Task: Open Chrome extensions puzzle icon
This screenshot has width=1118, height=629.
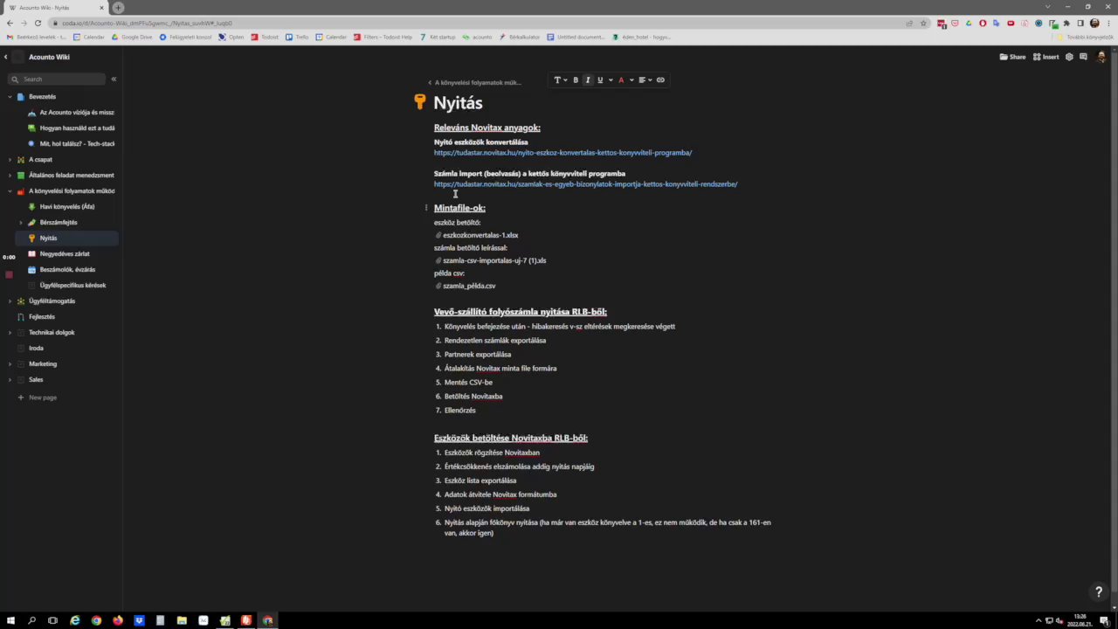Action: point(1066,23)
